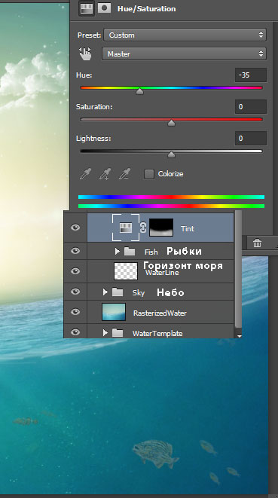Click the layers panel scroll down arrow
Screen dimensions: 278x498
(240, 335)
